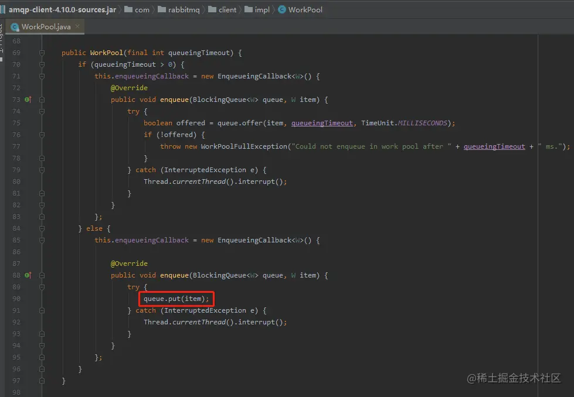Image resolution: width=574 pixels, height=397 pixels.
Task: Click the line number 90 in the gutter
Action: (16, 299)
